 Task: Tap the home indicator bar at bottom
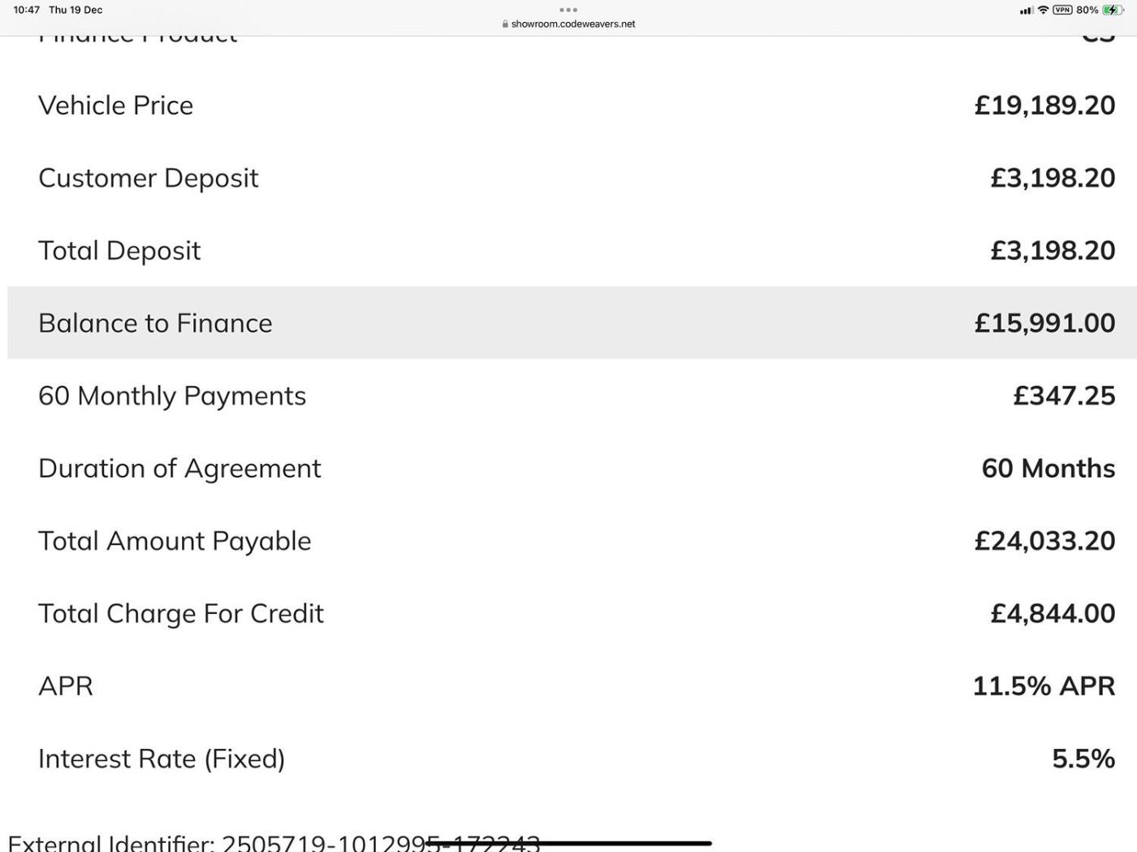(x=568, y=844)
